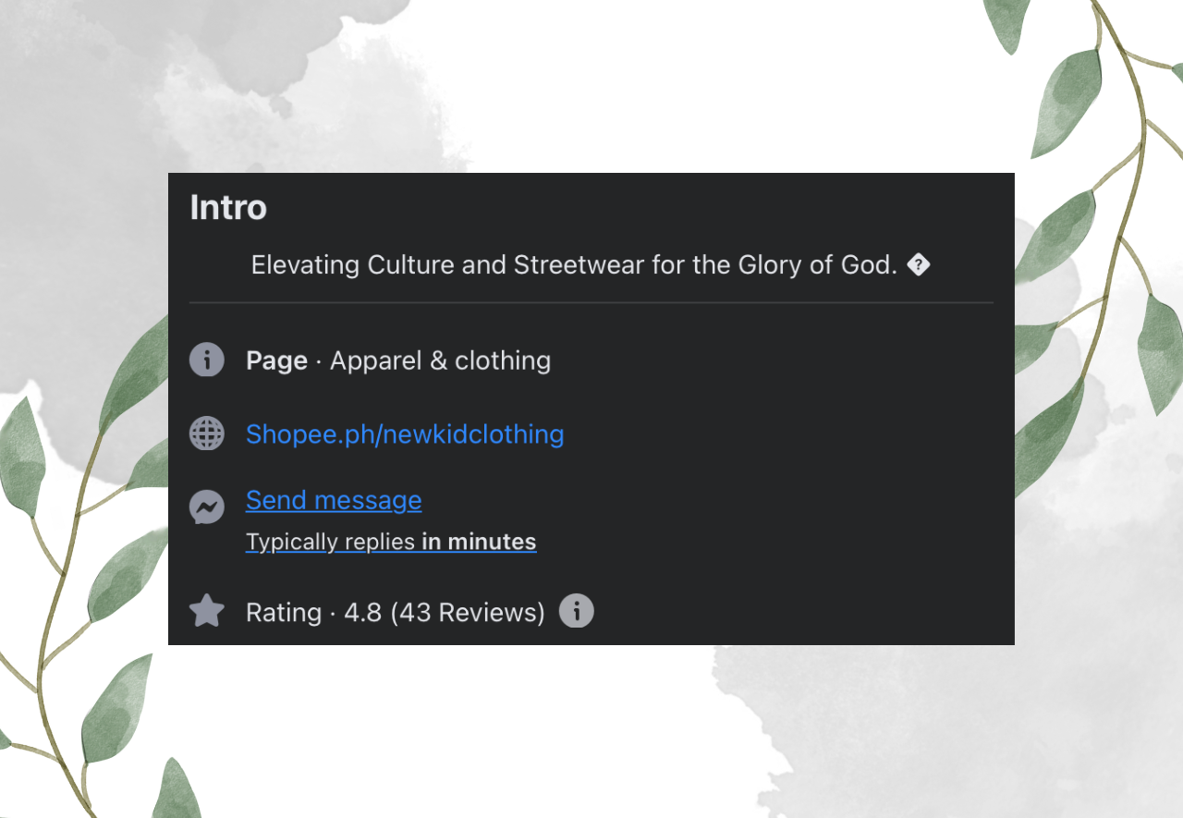
Task: Open the (43 Reviews) count
Action: tap(468, 612)
